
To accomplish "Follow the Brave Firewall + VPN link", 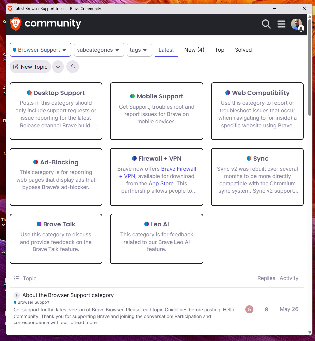I will point(178,169).
